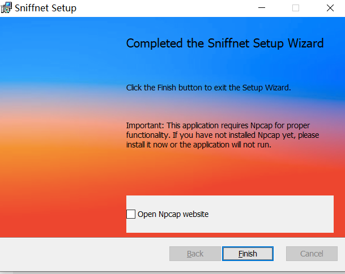Close the Sniffnet Setup window
This screenshot has height=274, width=345.
pos(330,8)
